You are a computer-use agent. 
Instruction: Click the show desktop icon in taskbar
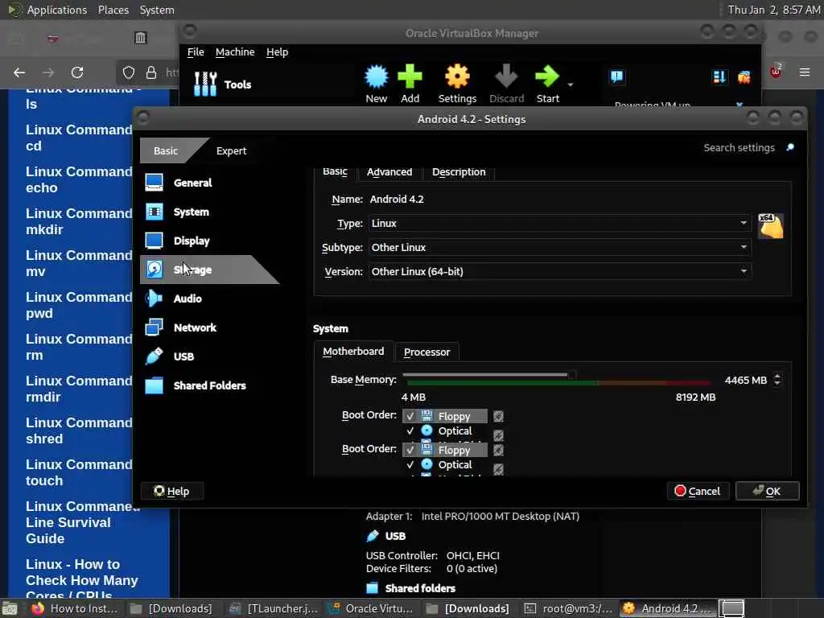coord(10,609)
